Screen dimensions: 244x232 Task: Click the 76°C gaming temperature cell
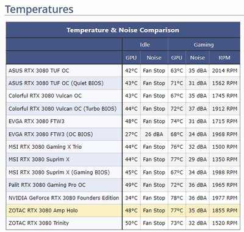pyautogui.click(x=177, y=147)
